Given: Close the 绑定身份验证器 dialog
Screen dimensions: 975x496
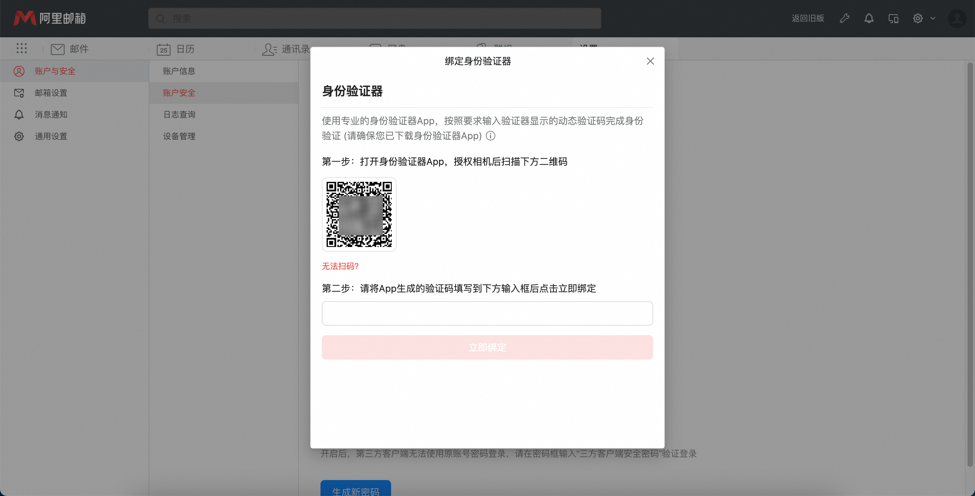Looking at the screenshot, I should (650, 61).
